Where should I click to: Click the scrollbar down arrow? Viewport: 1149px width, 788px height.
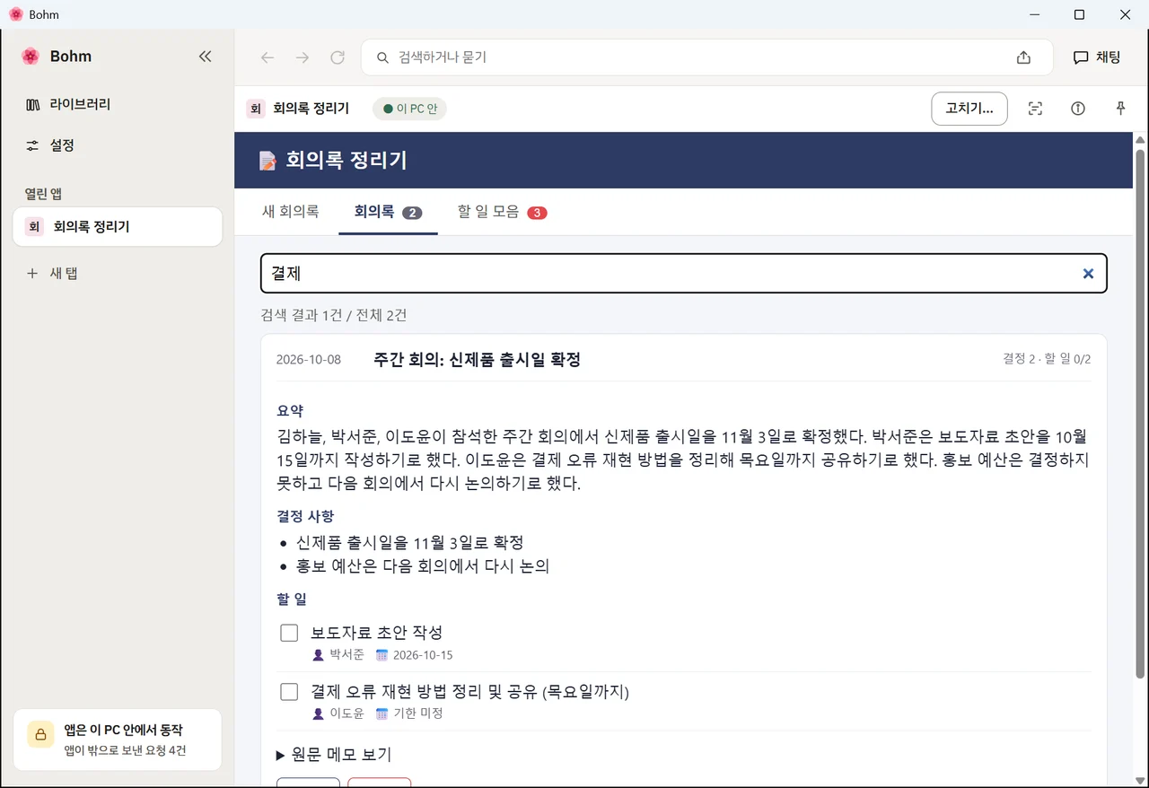pyautogui.click(x=1140, y=780)
